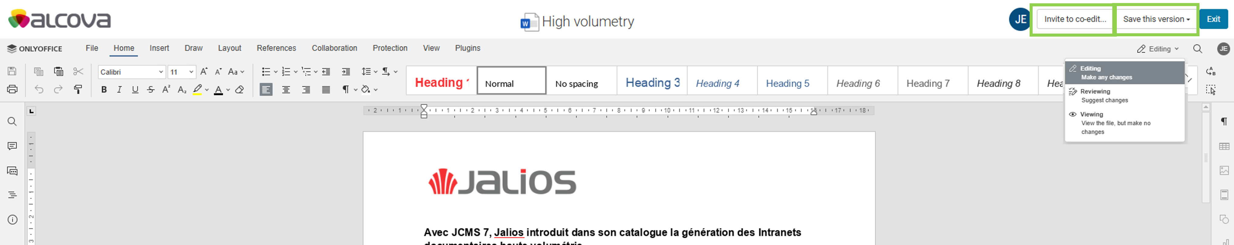Redo the last undone action
Viewport: 1234px width, 245px height.
pyautogui.click(x=58, y=90)
